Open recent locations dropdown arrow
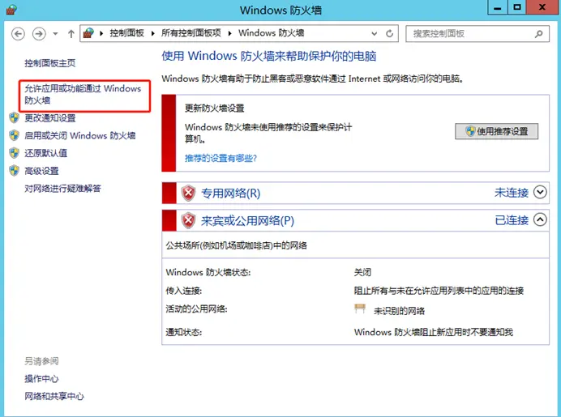 pos(55,34)
